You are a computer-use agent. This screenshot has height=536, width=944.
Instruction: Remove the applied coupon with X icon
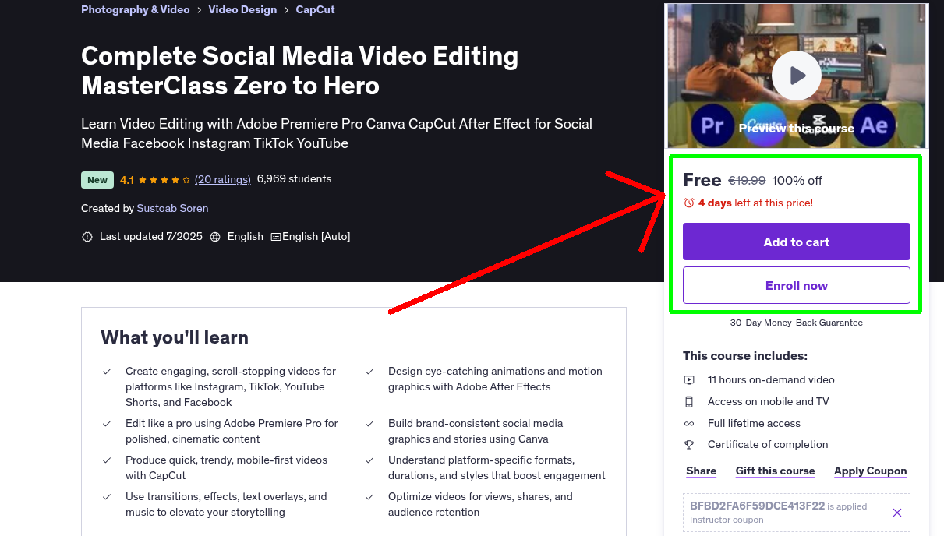(897, 513)
